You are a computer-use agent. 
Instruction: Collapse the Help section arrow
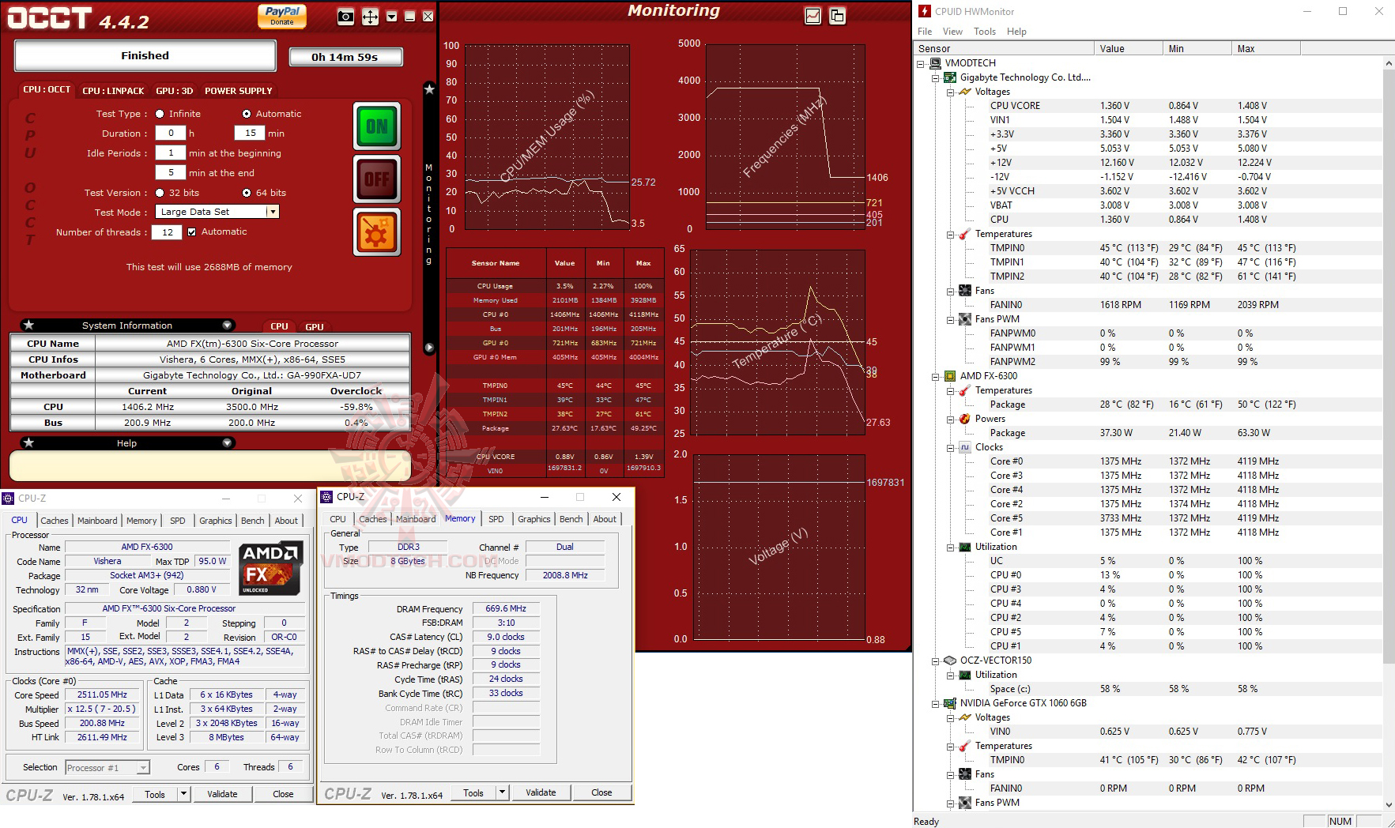point(227,443)
